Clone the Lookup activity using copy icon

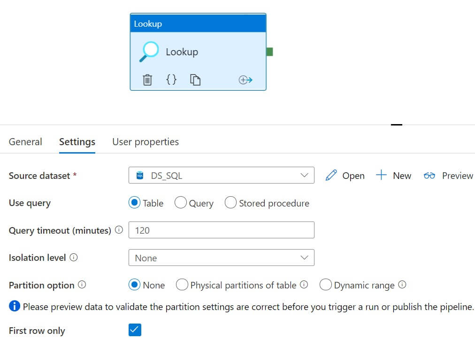tap(195, 80)
